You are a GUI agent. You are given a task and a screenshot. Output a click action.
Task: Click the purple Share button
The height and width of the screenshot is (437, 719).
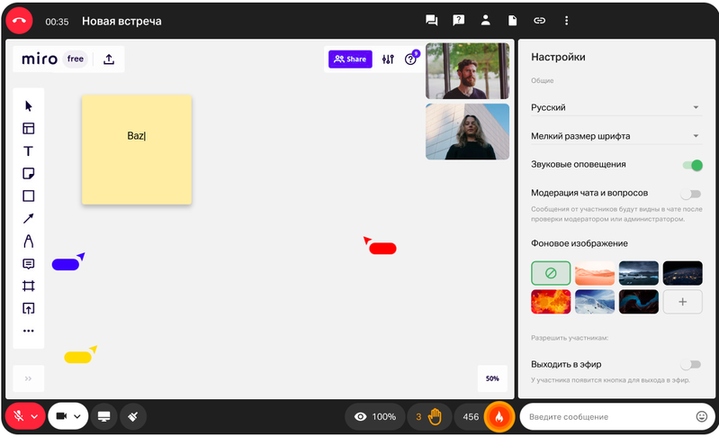point(350,59)
